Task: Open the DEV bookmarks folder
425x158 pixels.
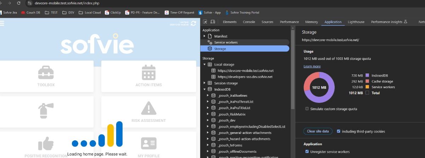Action: pos(68,12)
